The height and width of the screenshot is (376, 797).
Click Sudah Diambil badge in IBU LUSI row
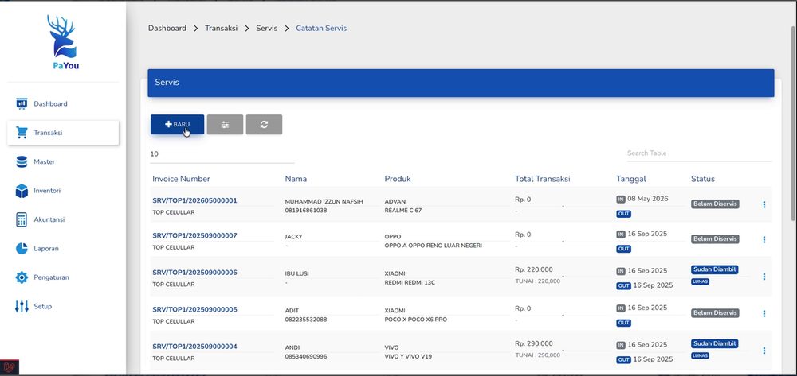tap(714, 269)
